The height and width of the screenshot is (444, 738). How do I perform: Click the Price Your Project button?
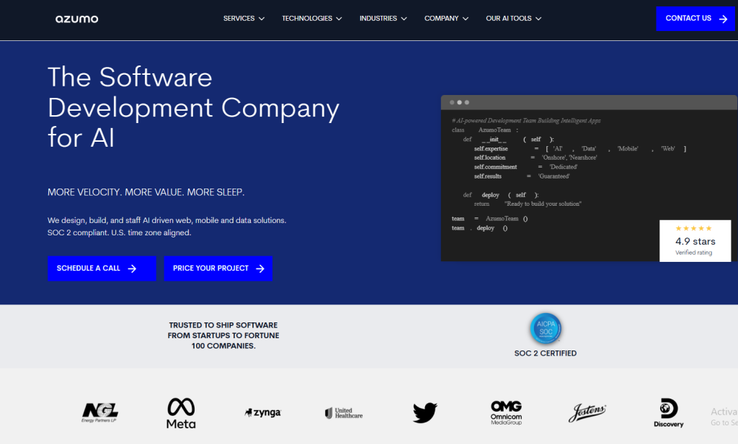[218, 268]
